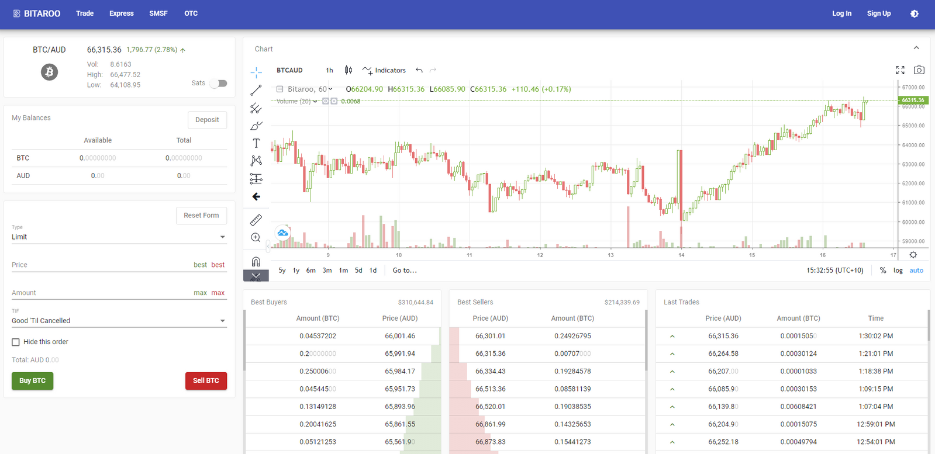Click the Reset Form button
This screenshot has width=935, height=454.
pos(201,216)
